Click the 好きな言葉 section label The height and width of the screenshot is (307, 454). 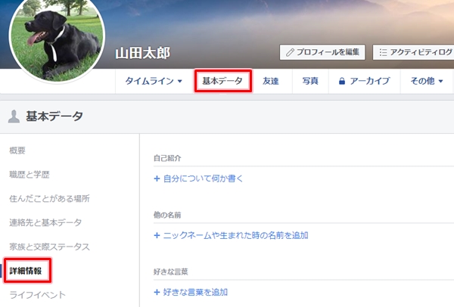[x=171, y=271]
